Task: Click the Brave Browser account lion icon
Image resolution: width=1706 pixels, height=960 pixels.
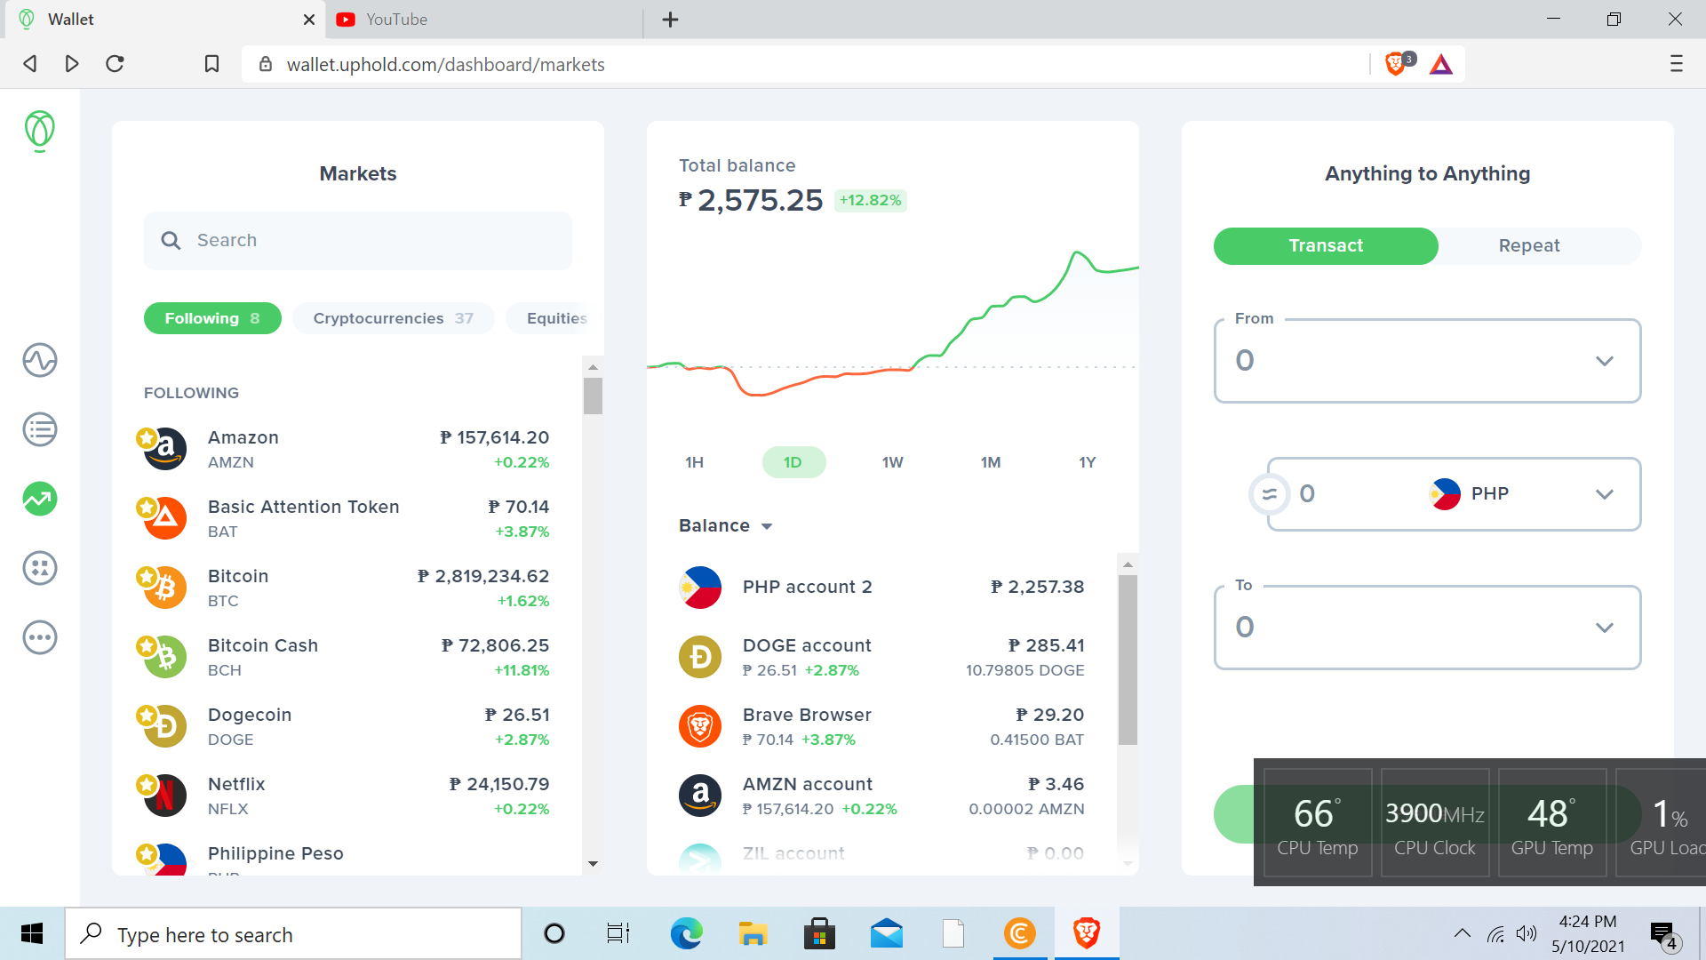Action: (700, 726)
